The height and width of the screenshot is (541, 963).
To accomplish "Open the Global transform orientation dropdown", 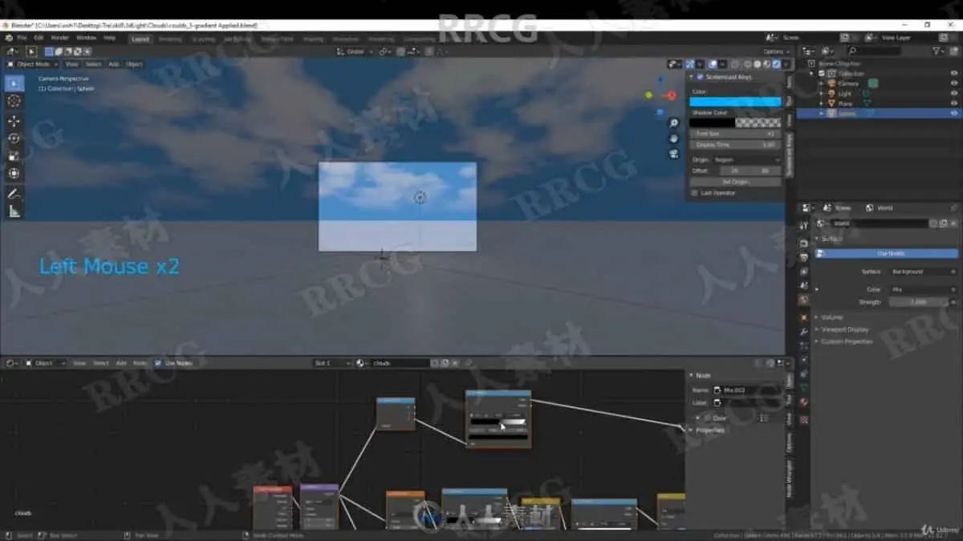I will [x=355, y=51].
